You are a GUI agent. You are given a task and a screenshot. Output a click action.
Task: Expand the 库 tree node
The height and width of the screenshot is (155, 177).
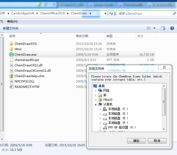96,95
